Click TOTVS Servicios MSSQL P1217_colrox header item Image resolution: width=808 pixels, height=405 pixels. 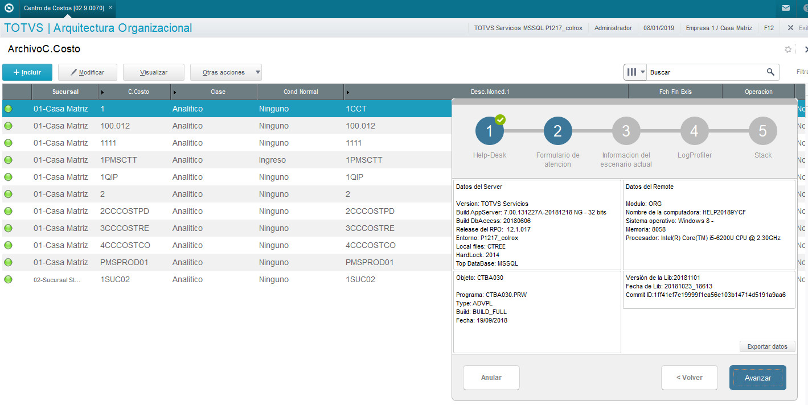pyautogui.click(x=528, y=28)
